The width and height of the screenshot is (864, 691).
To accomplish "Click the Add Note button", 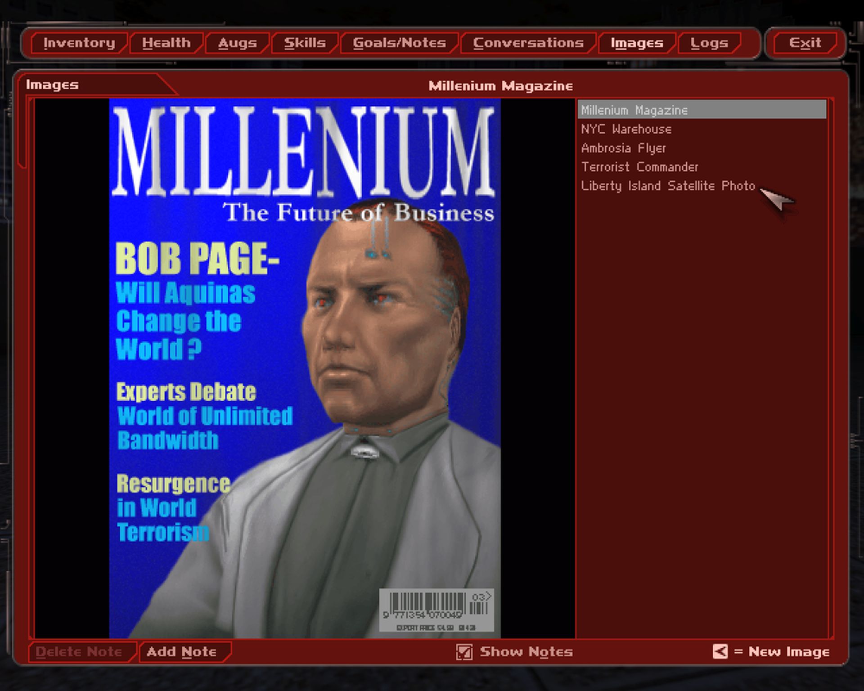I will pos(182,652).
